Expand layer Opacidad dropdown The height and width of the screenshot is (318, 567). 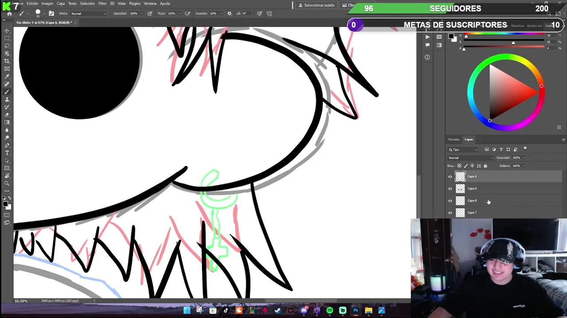point(524,158)
